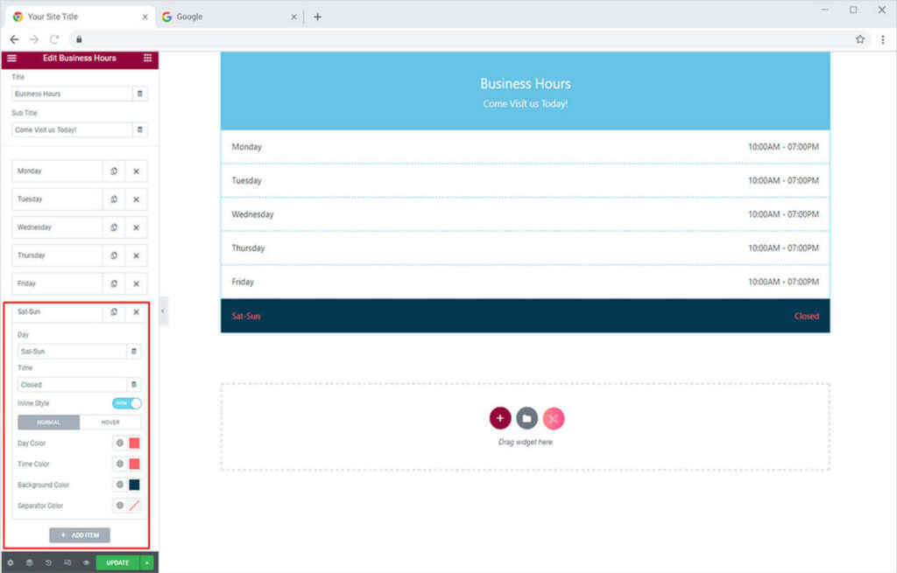Click the add template folder button
The image size is (897, 573).
click(x=526, y=418)
